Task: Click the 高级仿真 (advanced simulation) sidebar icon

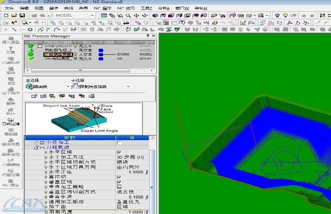Action: 10,142
